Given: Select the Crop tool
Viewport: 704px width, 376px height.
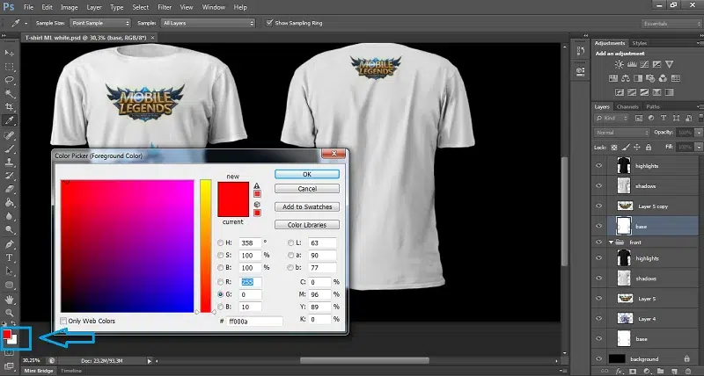Looking at the screenshot, I should pyautogui.click(x=9, y=107).
